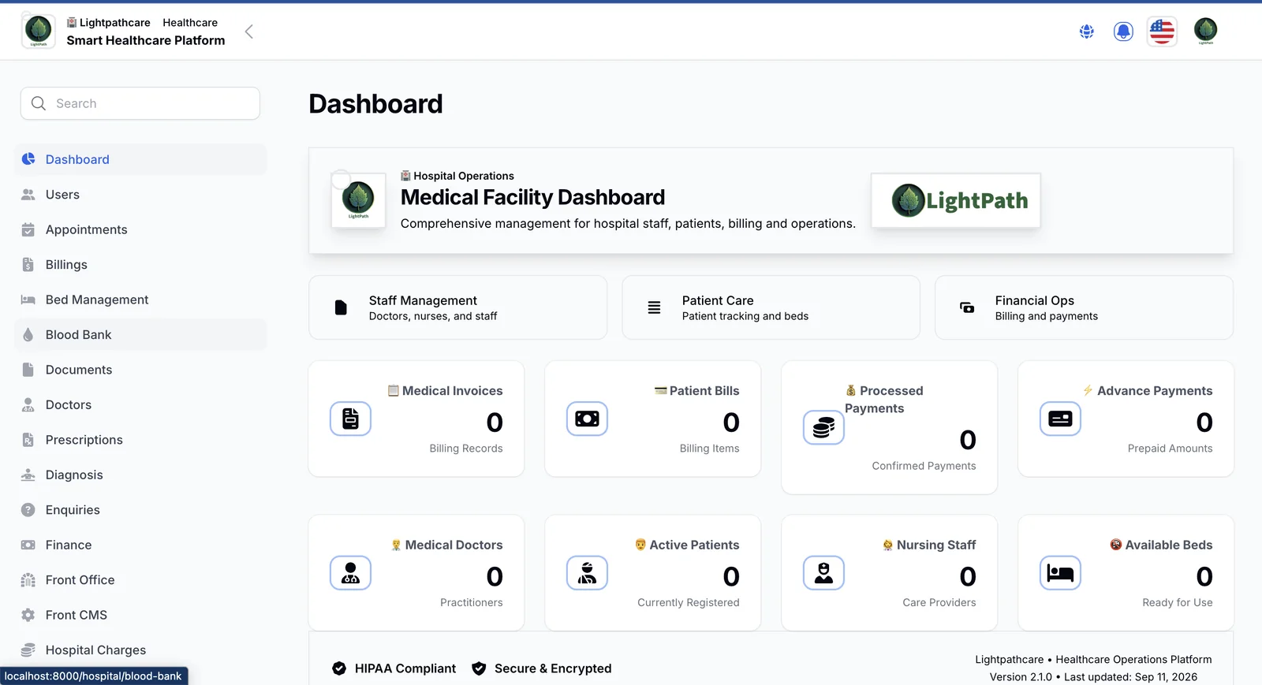Click the Doctors sidebar icon
1262x685 pixels.
(28, 405)
